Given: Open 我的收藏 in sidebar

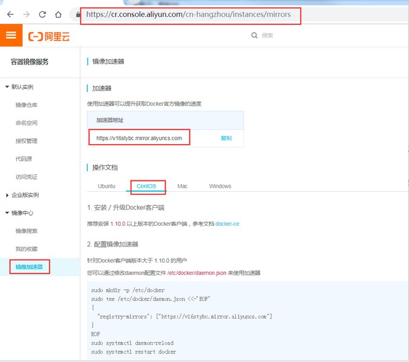Looking at the screenshot, I should [27, 249].
